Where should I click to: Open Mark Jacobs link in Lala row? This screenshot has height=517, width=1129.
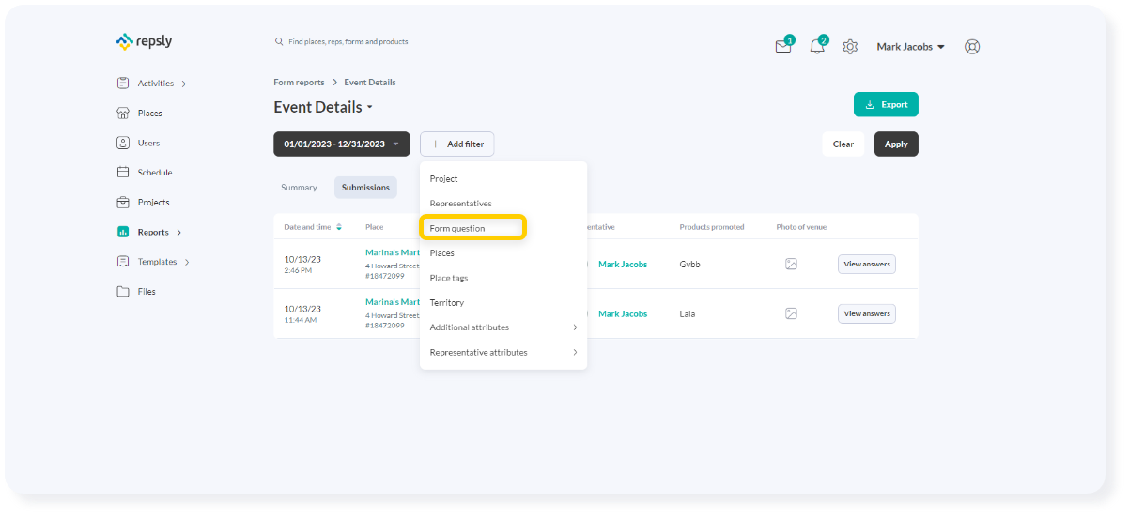[623, 313]
